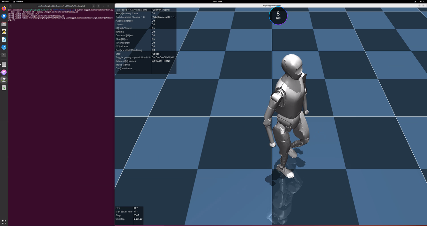Click the terminal search icon
This screenshot has height=226, width=427.
94,6
